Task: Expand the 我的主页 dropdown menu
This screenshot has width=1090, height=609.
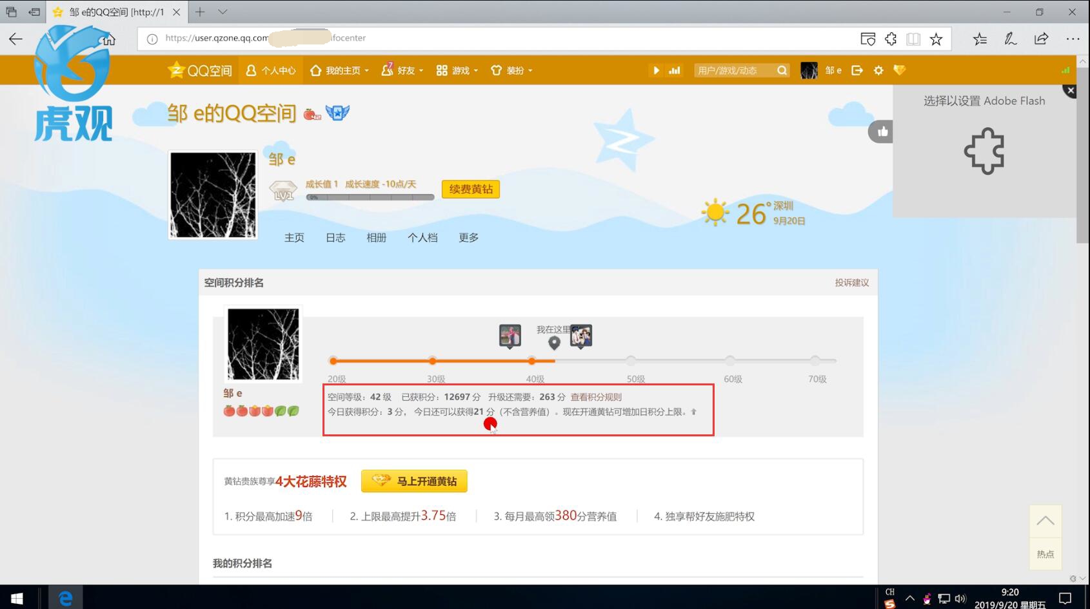Action: (x=339, y=70)
